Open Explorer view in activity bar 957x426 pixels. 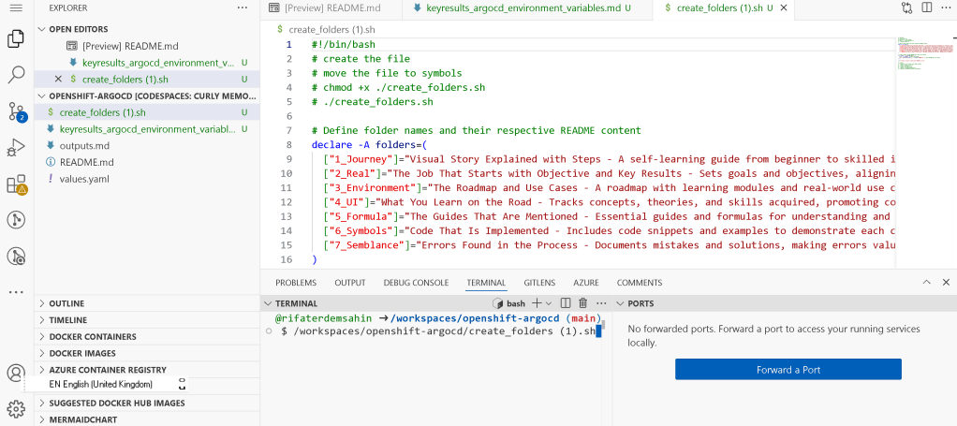[16, 39]
